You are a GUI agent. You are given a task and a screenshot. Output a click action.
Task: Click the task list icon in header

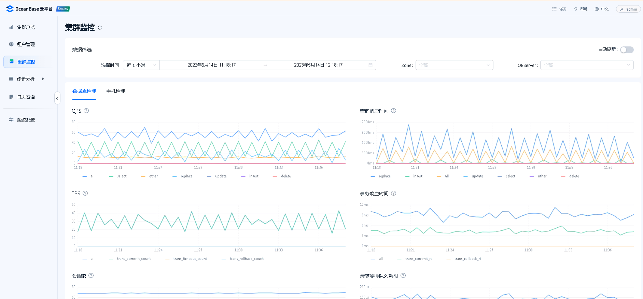pyautogui.click(x=554, y=9)
